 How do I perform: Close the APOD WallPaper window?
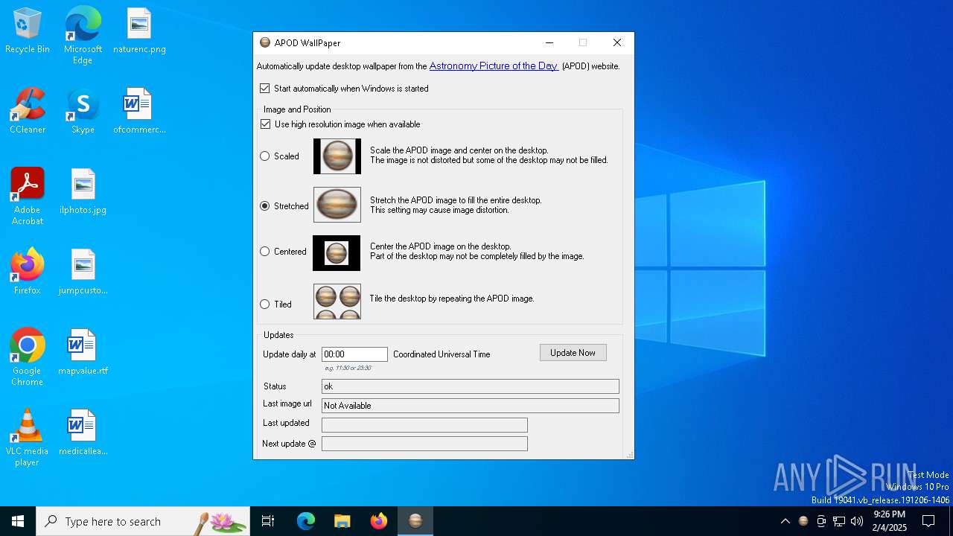click(x=617, y=42)
